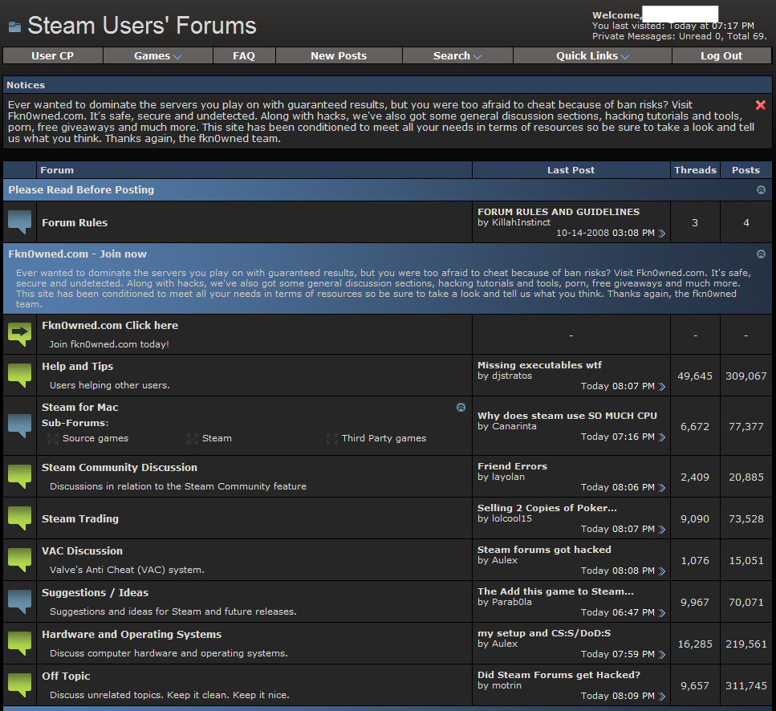
Task: Log Out of the forum
Action: [721, 56]
